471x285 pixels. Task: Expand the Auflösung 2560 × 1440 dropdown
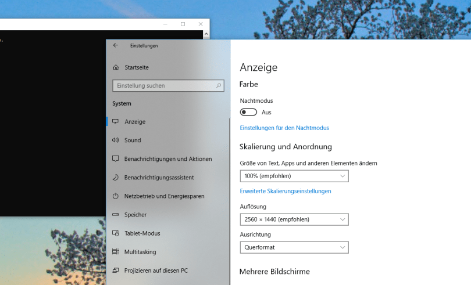(x=294, y=219)
